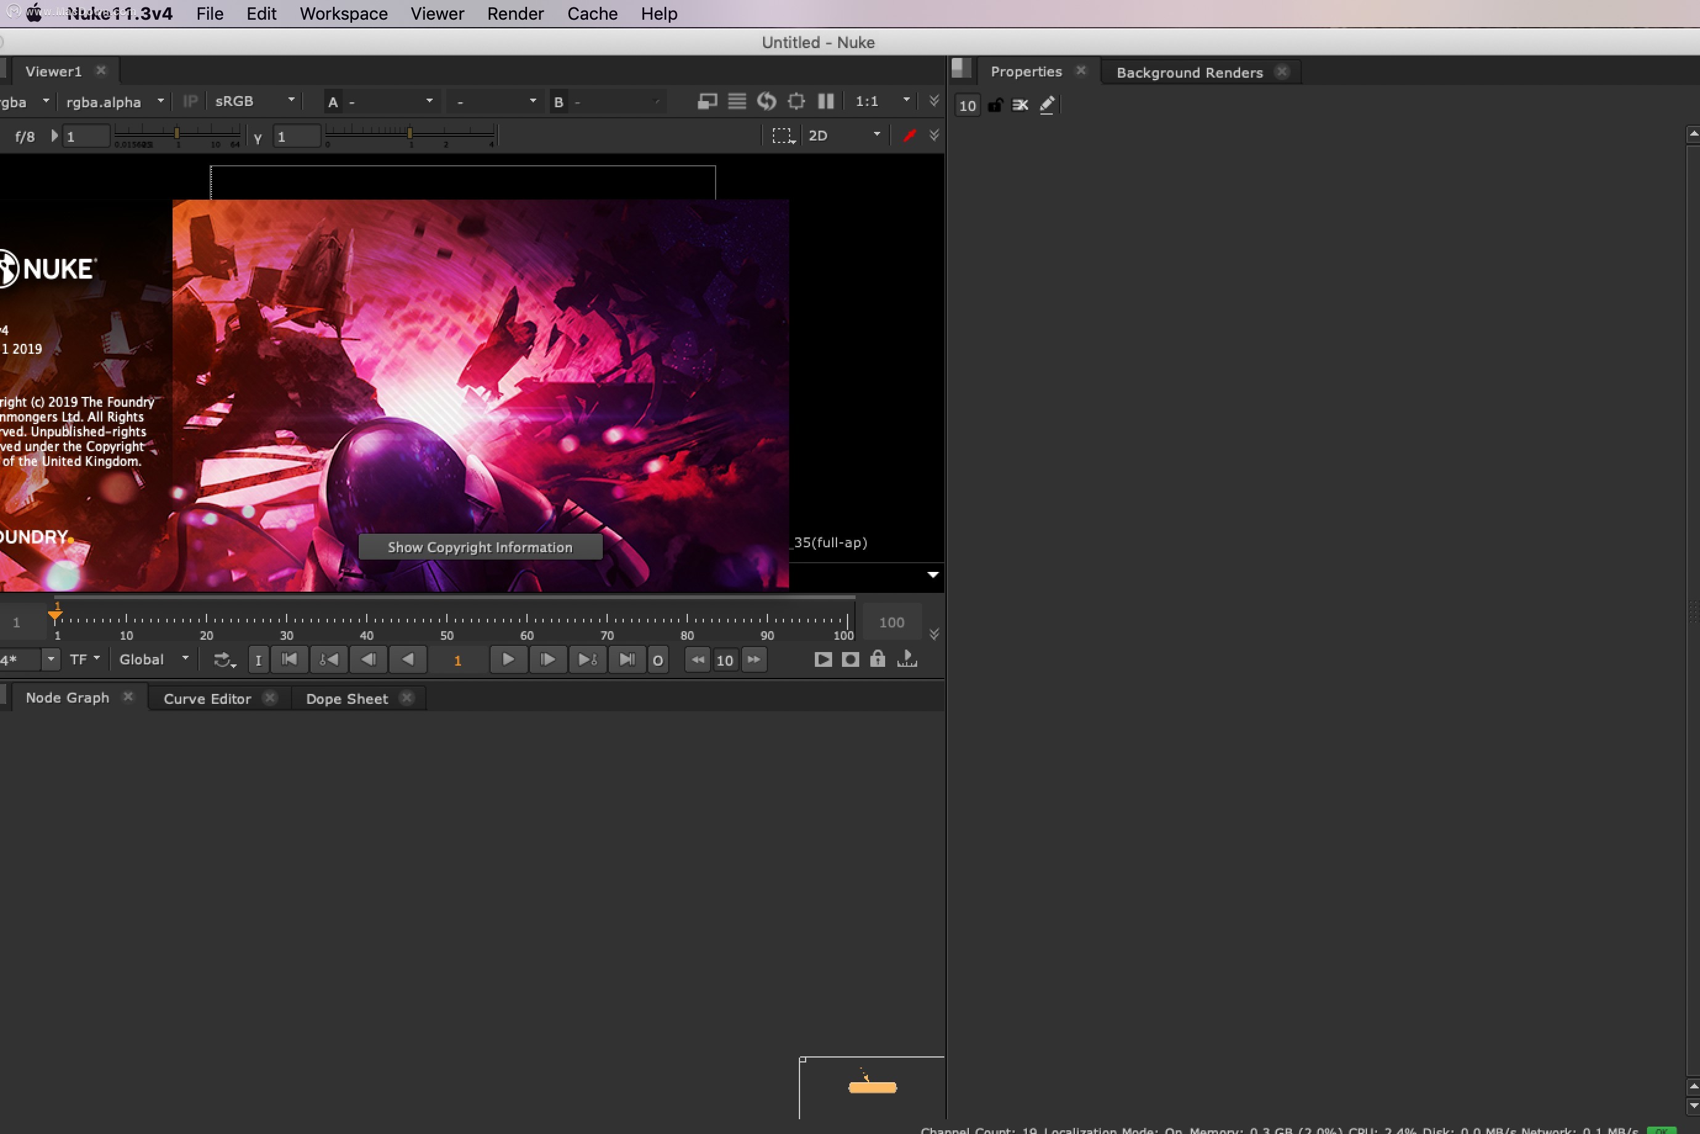Collapse the viewer top toolbar chevrons
Image resolution: width=1700 pixels, height=1134 pixels.
click(934, 100)
